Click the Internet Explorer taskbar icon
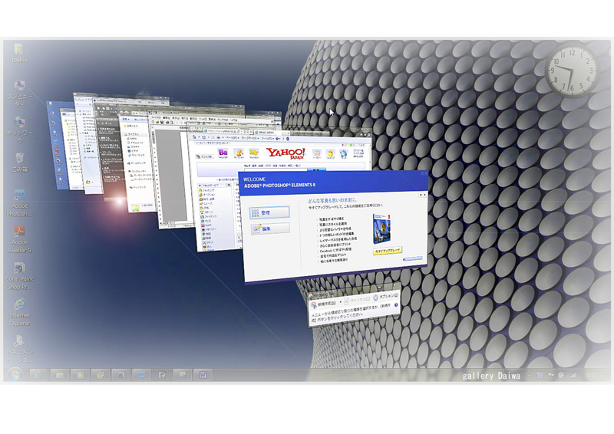The width and height of the screenshot is (614, 434). [39, 375]
